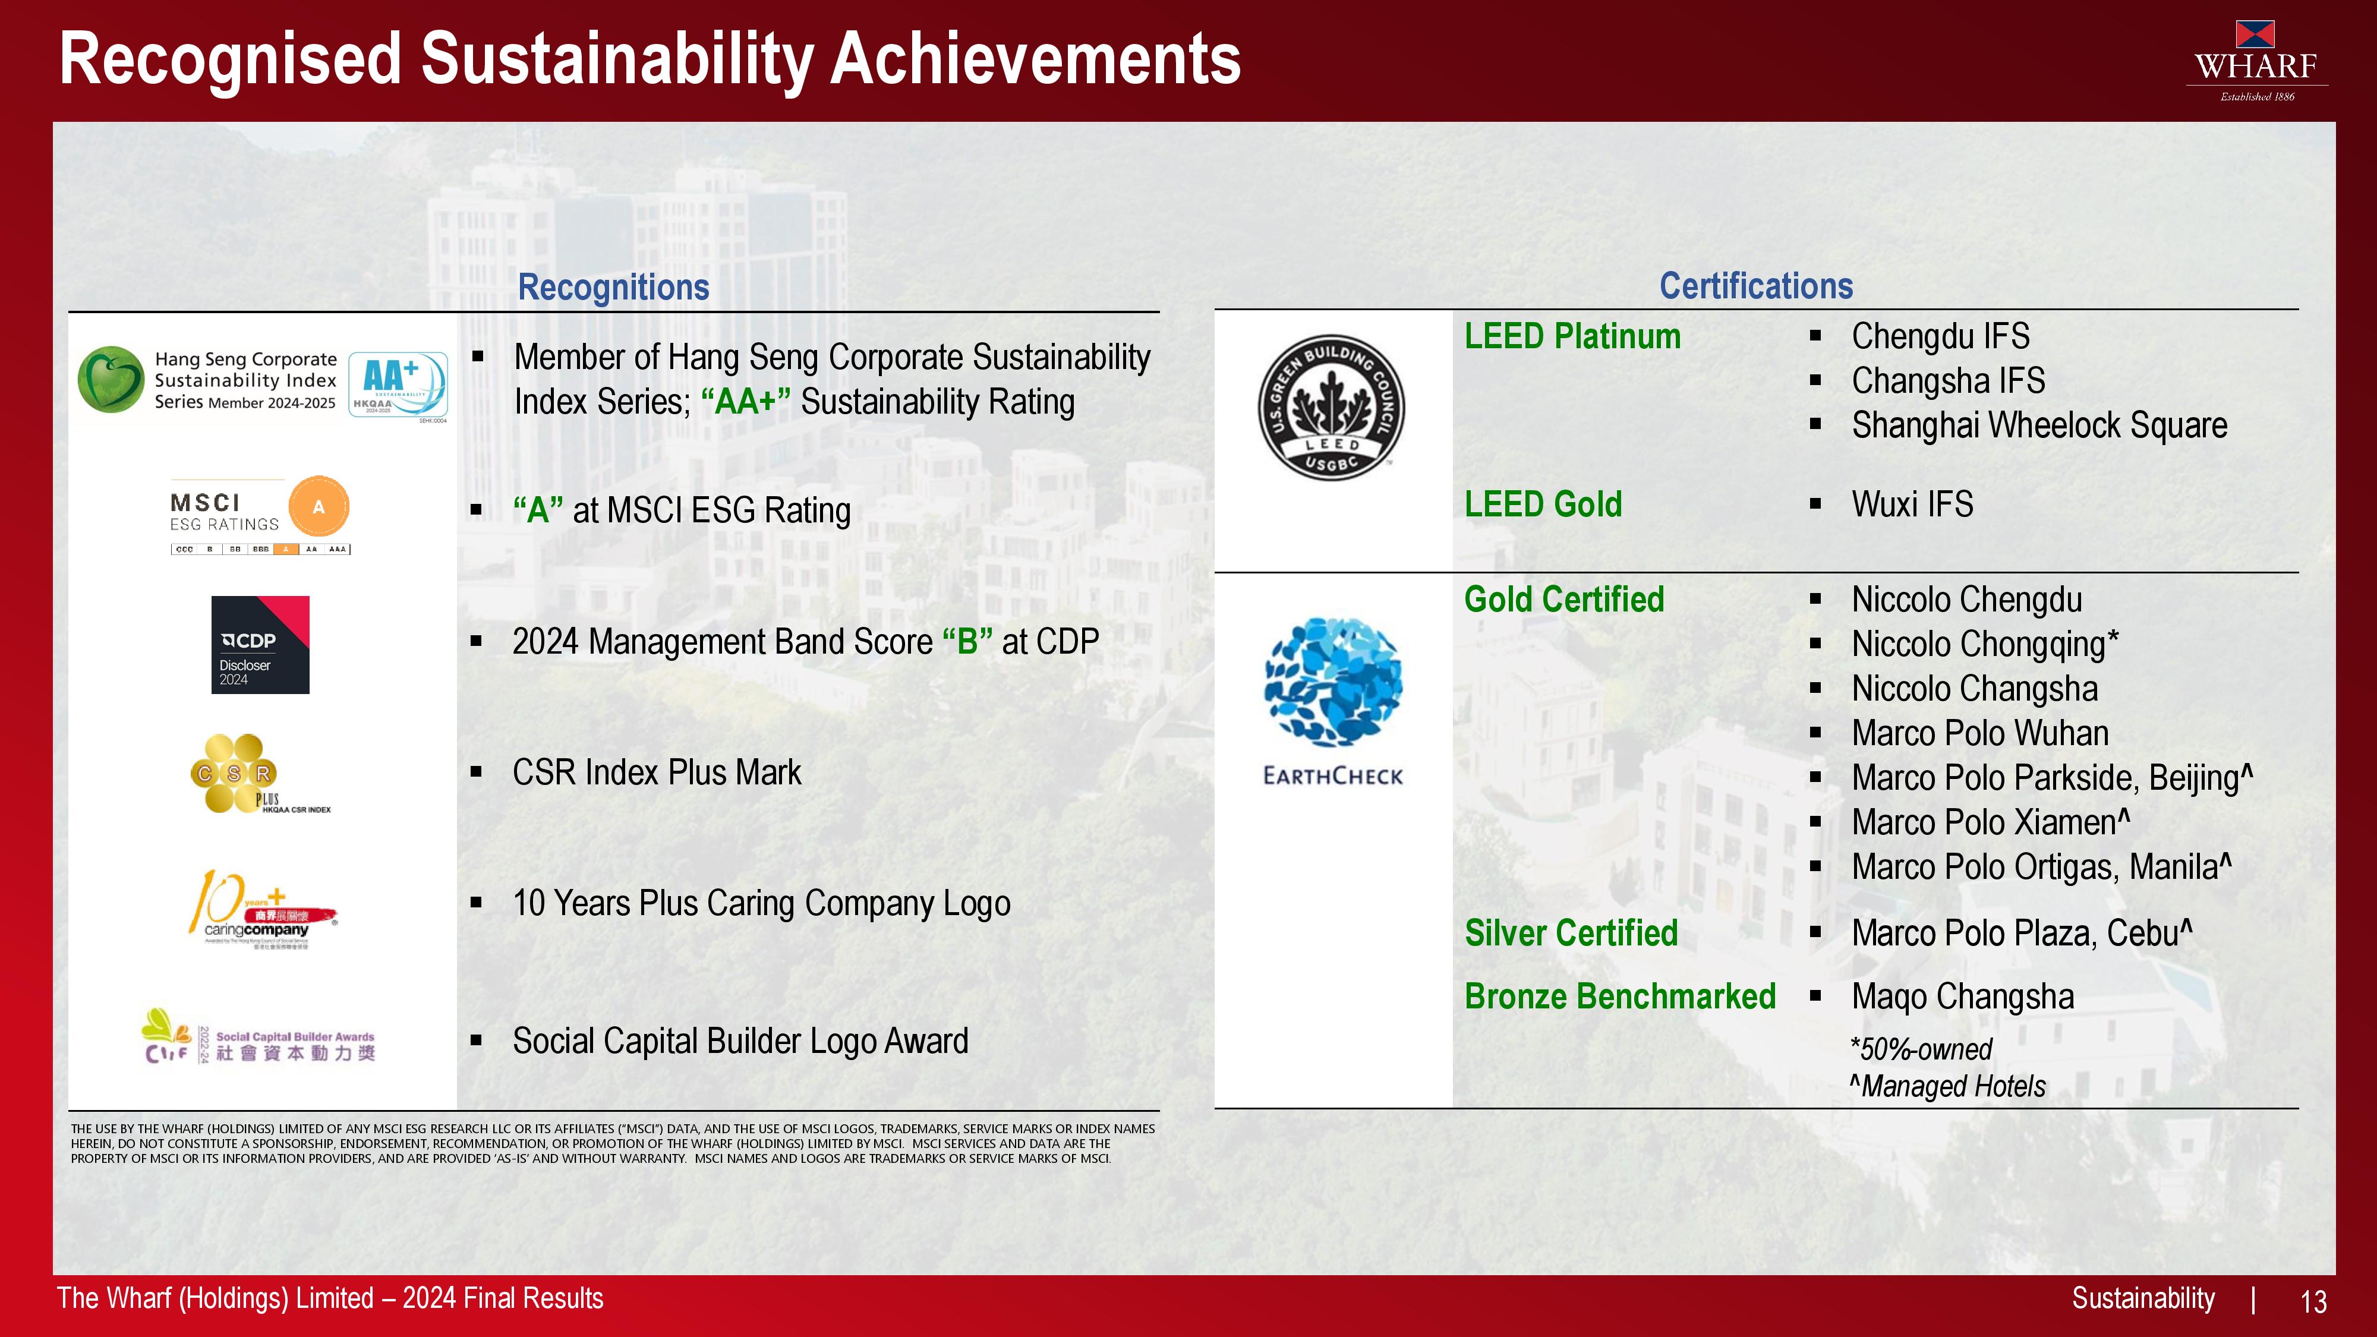
Task: Click the 10 Years Plus Caring Company Logo text
Action: [x=761, y=903]
